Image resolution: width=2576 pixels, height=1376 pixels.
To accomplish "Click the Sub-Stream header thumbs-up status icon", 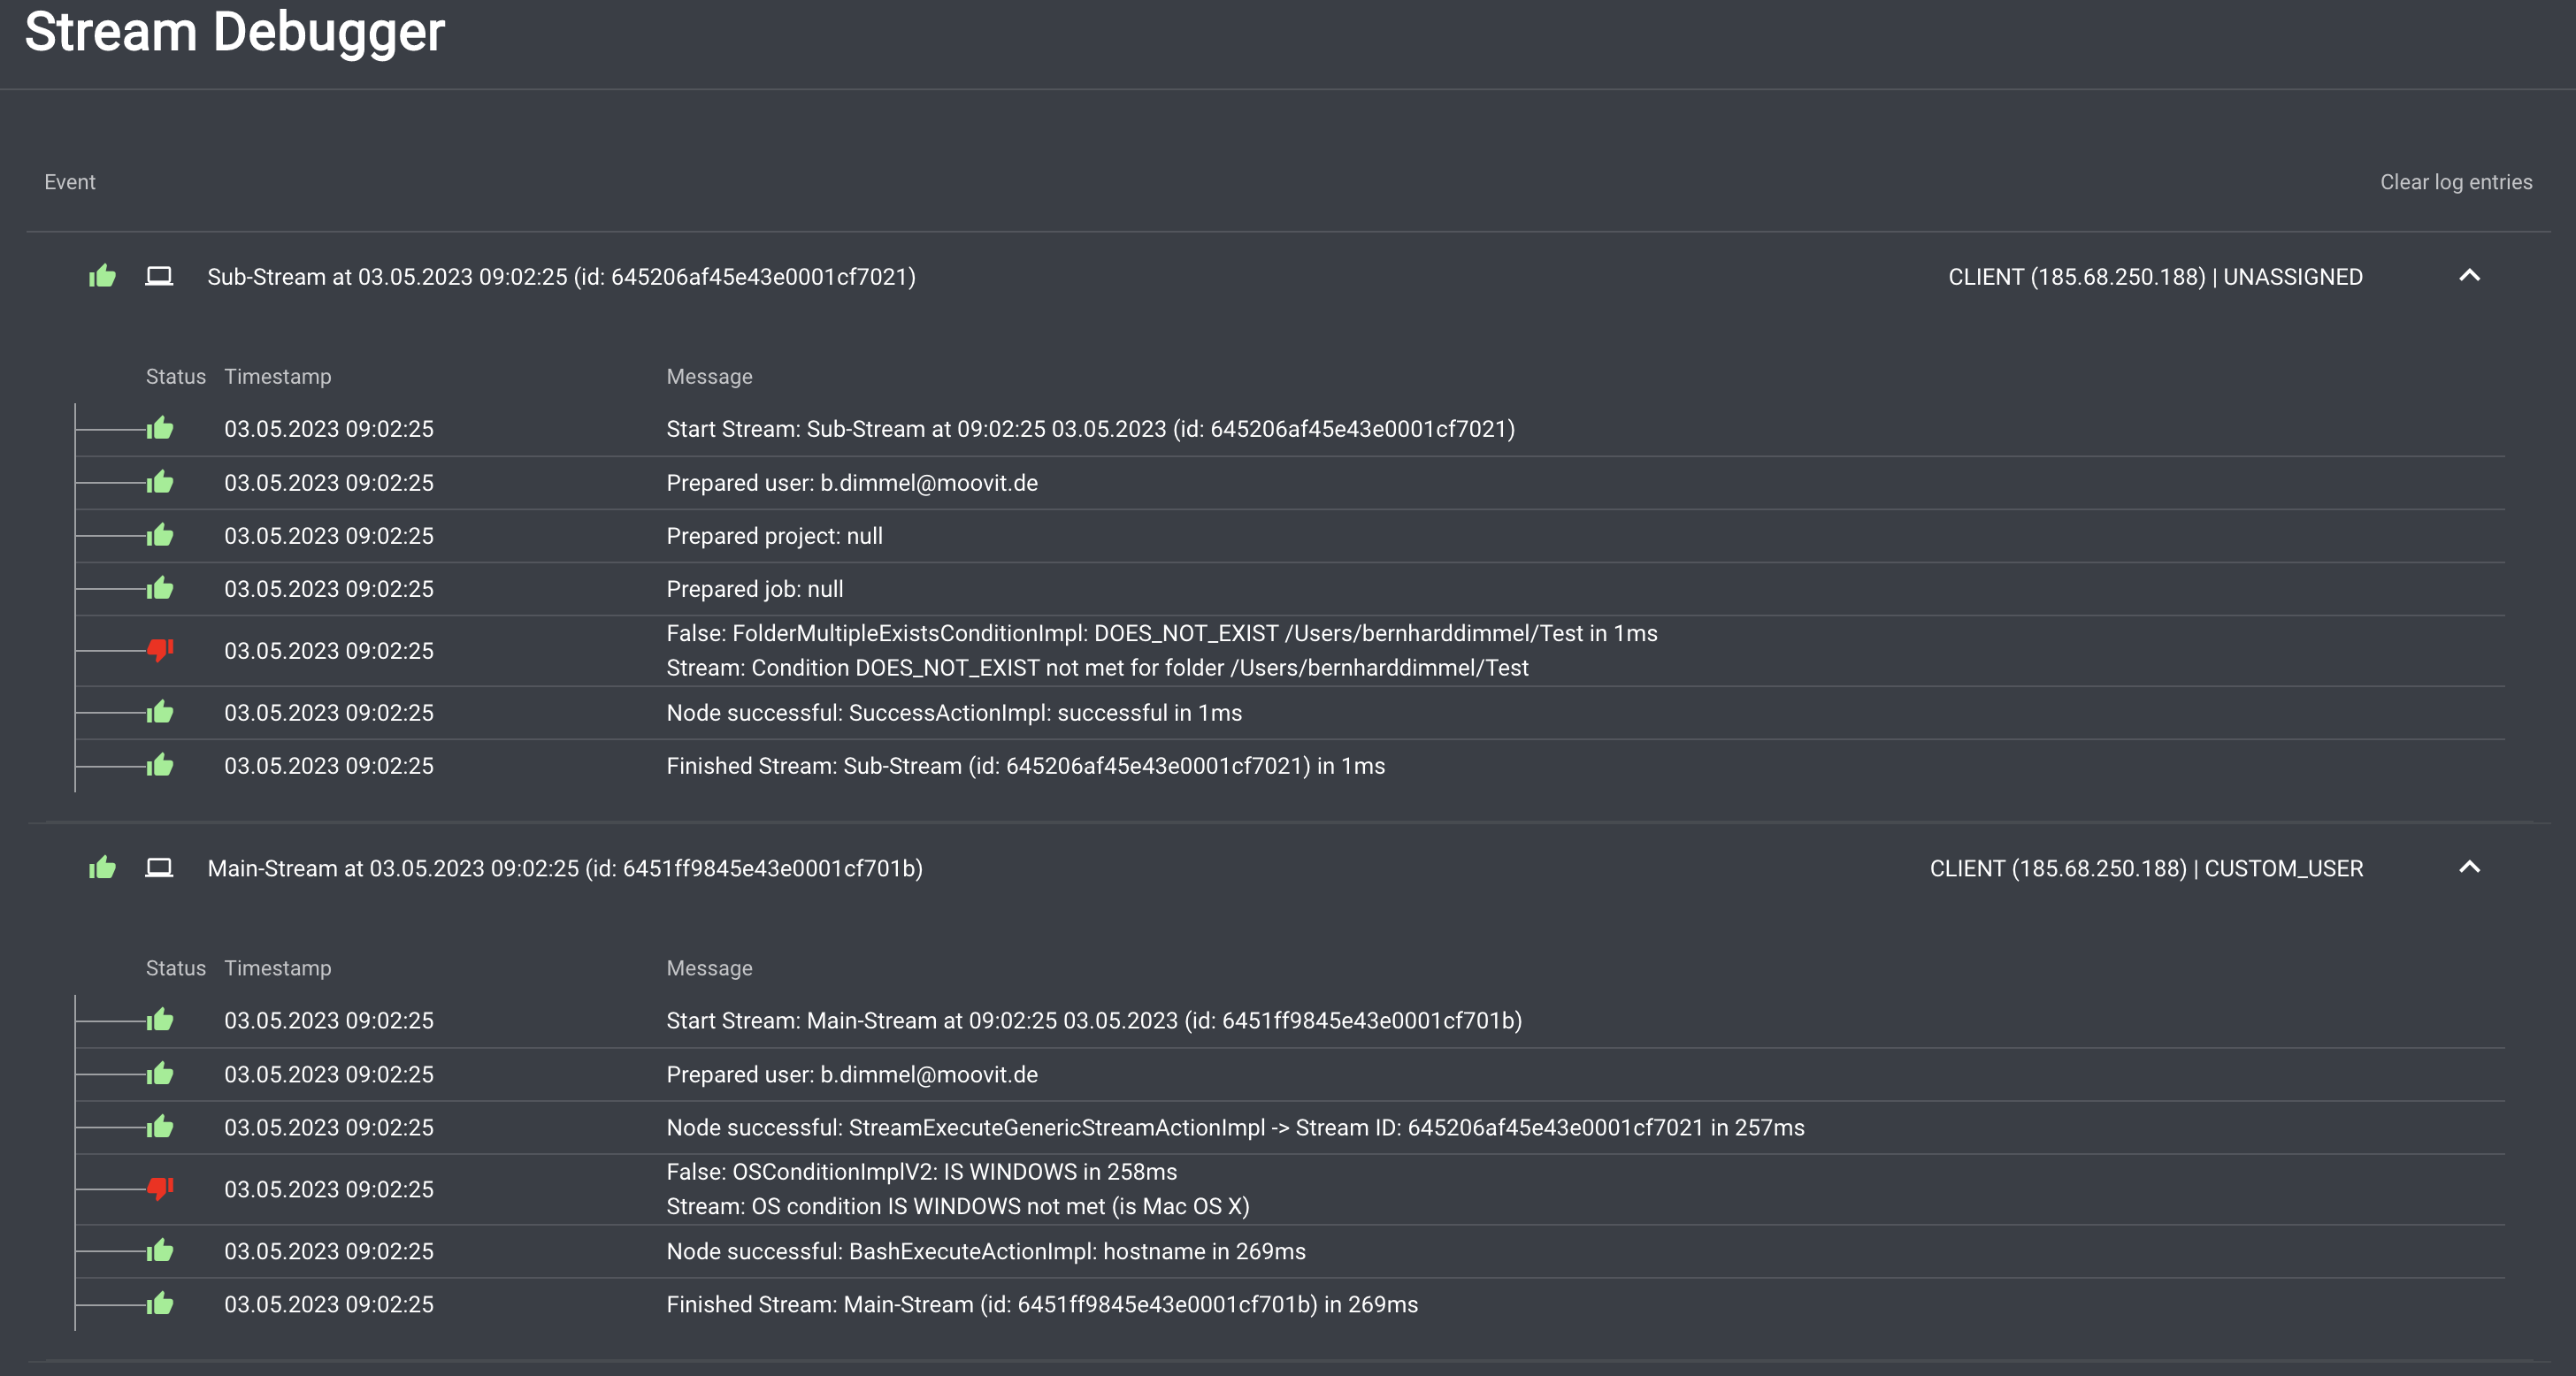I will 102,276.
